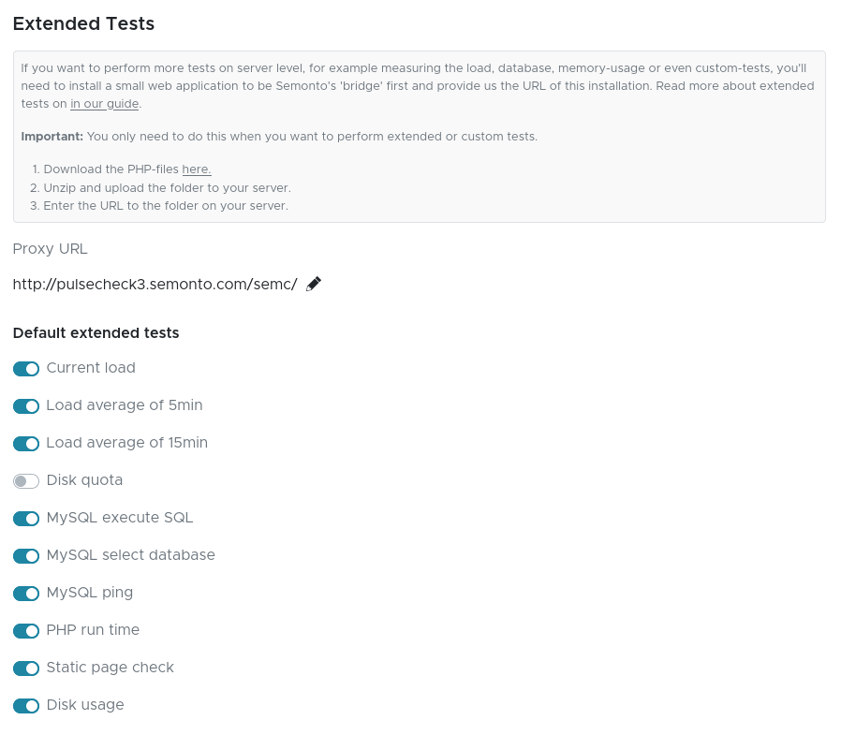Click the Disk usage label text

click(x=85, y=705)
